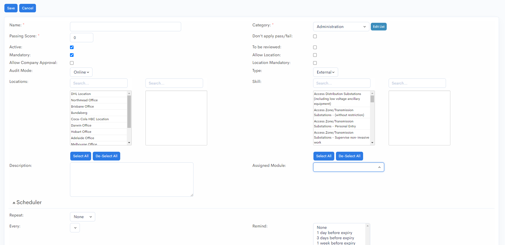Click Select All under Skill
This screenshot has height=245, width=505.
324,156
